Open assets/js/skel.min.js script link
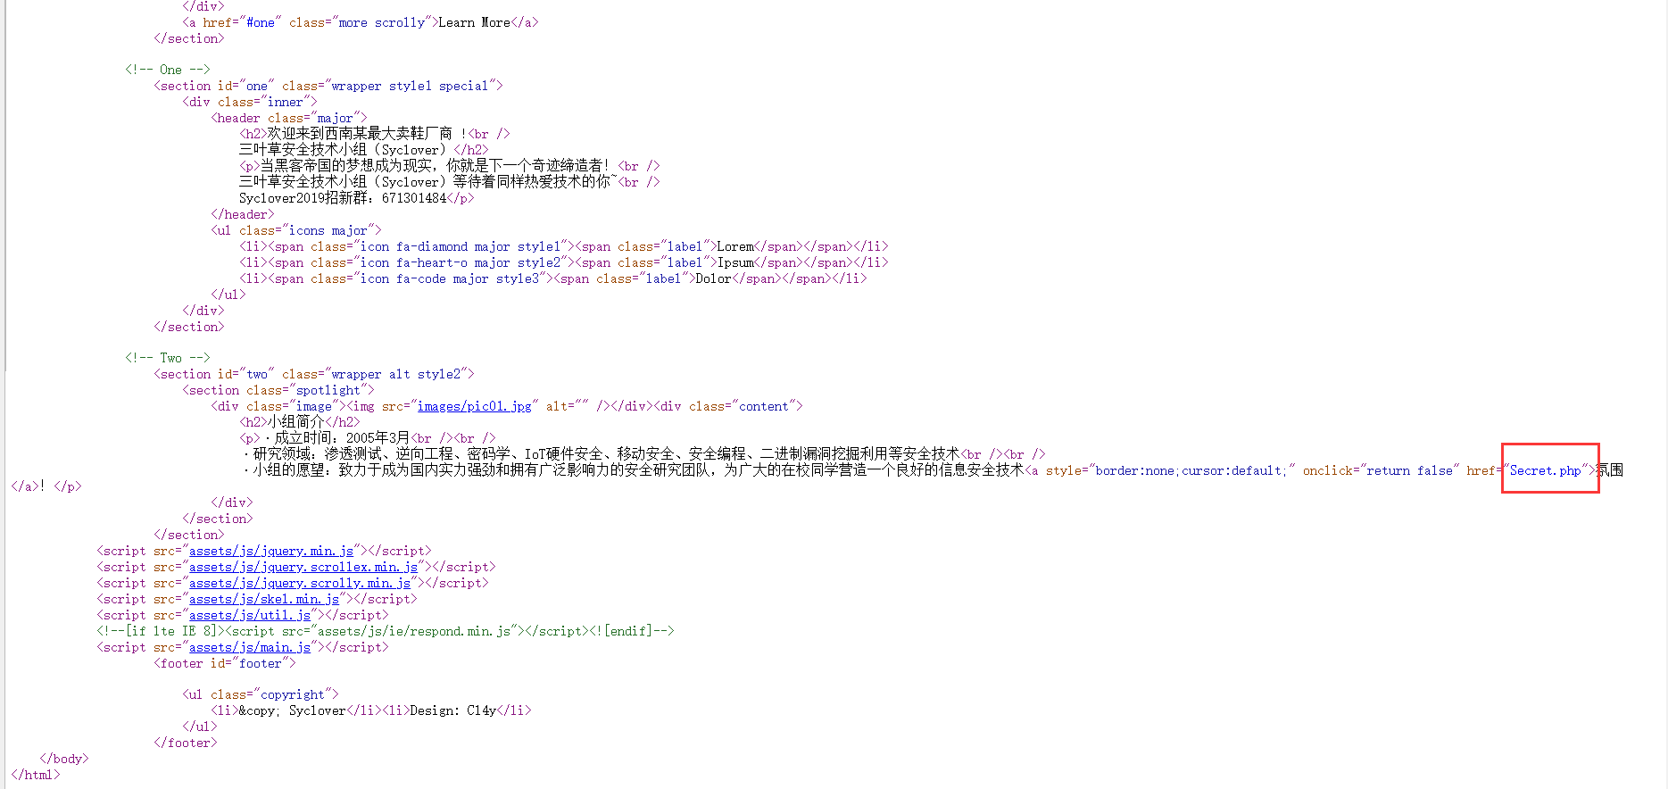The height and width of the screenshot is (789, 1668). pos(264,599)
